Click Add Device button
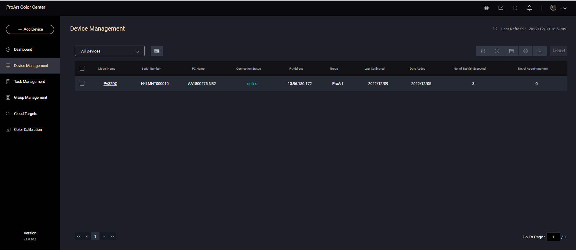Viewport: 576px width, 250px height. point(30,29)
